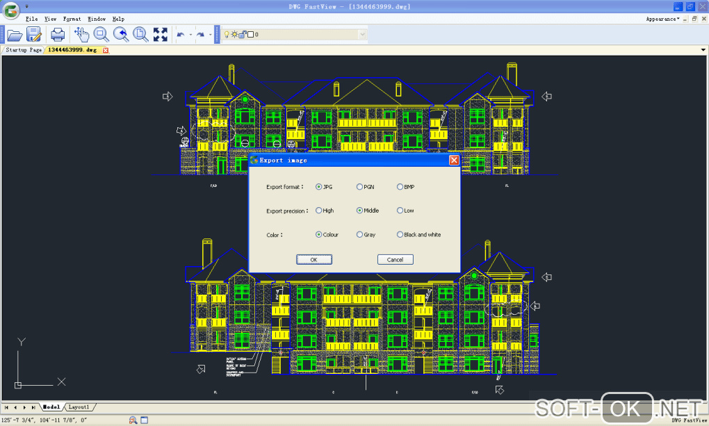
Task: Open the View menu
Action: pyautogui.click(x=50, y=19)
